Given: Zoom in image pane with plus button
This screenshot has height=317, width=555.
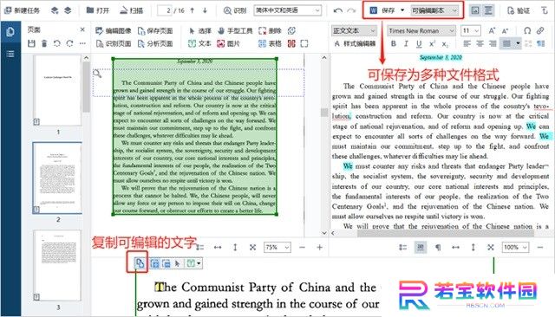Looking at the screenshot, I should (x=319, y=248).
